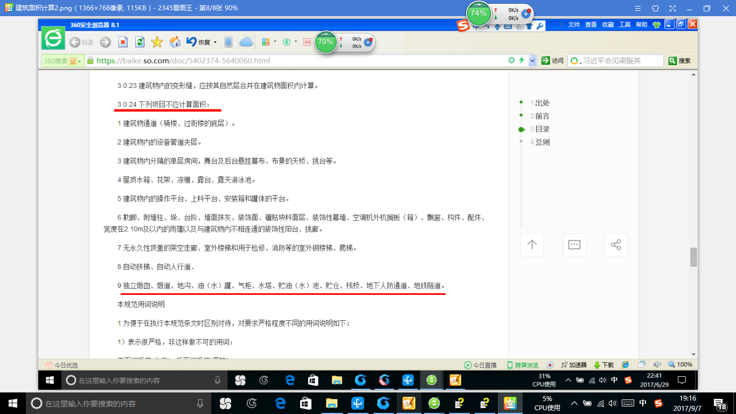Click Start button on outer Windows taskbar
Screen dimensions: 736x414
(x=12, y=403)
